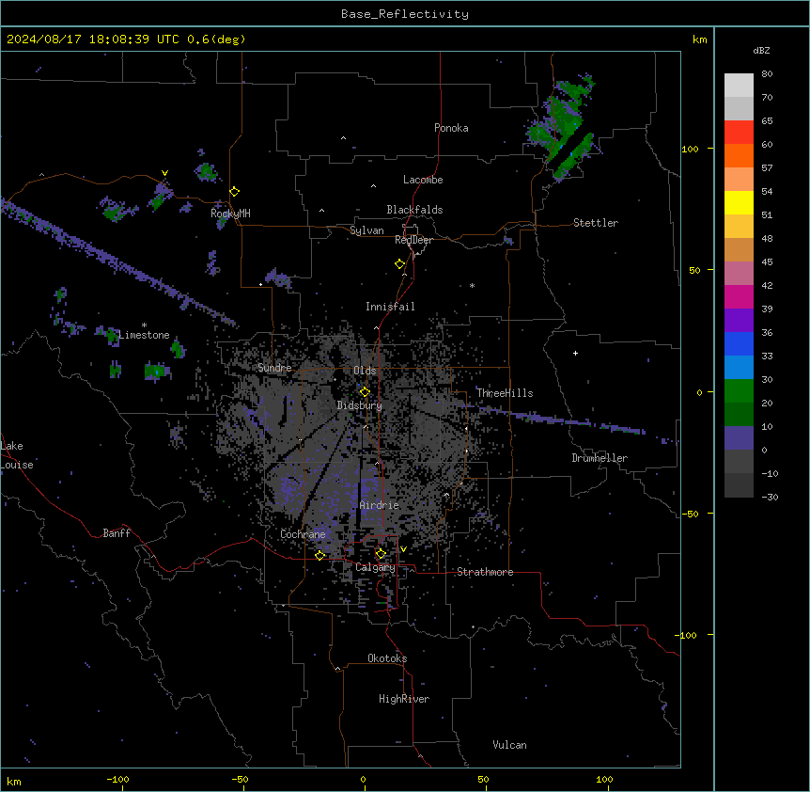The width and height of the screenshot is (810, 792).
Task: Click the ThreeHills label
Action: (x=505, y=393)
